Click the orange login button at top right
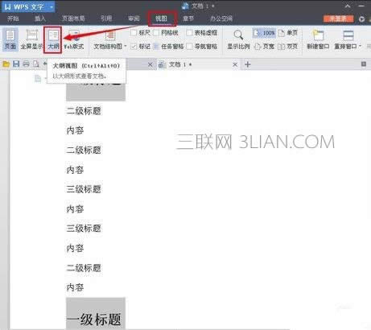 click(339, 19)
